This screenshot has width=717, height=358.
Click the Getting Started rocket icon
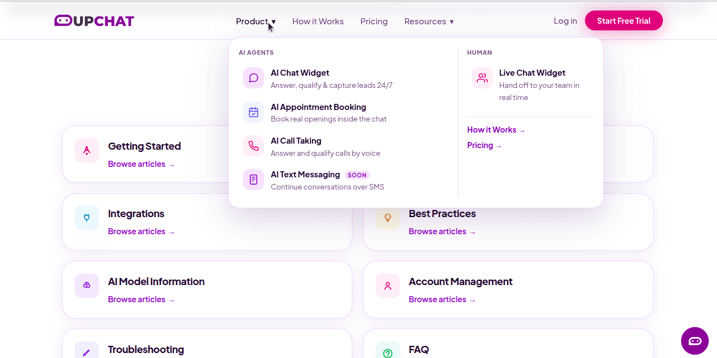[87, 150]
